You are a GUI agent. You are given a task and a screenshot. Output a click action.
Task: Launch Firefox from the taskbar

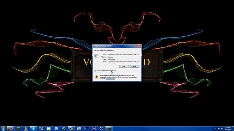tap(11, 128)
